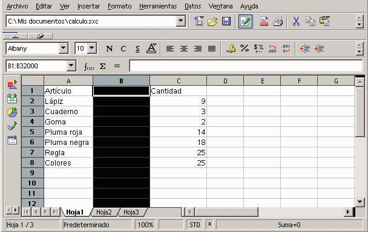Screen dimensions: 368x232
Task: Apply percent number format icon
Action: coord(245,48)
